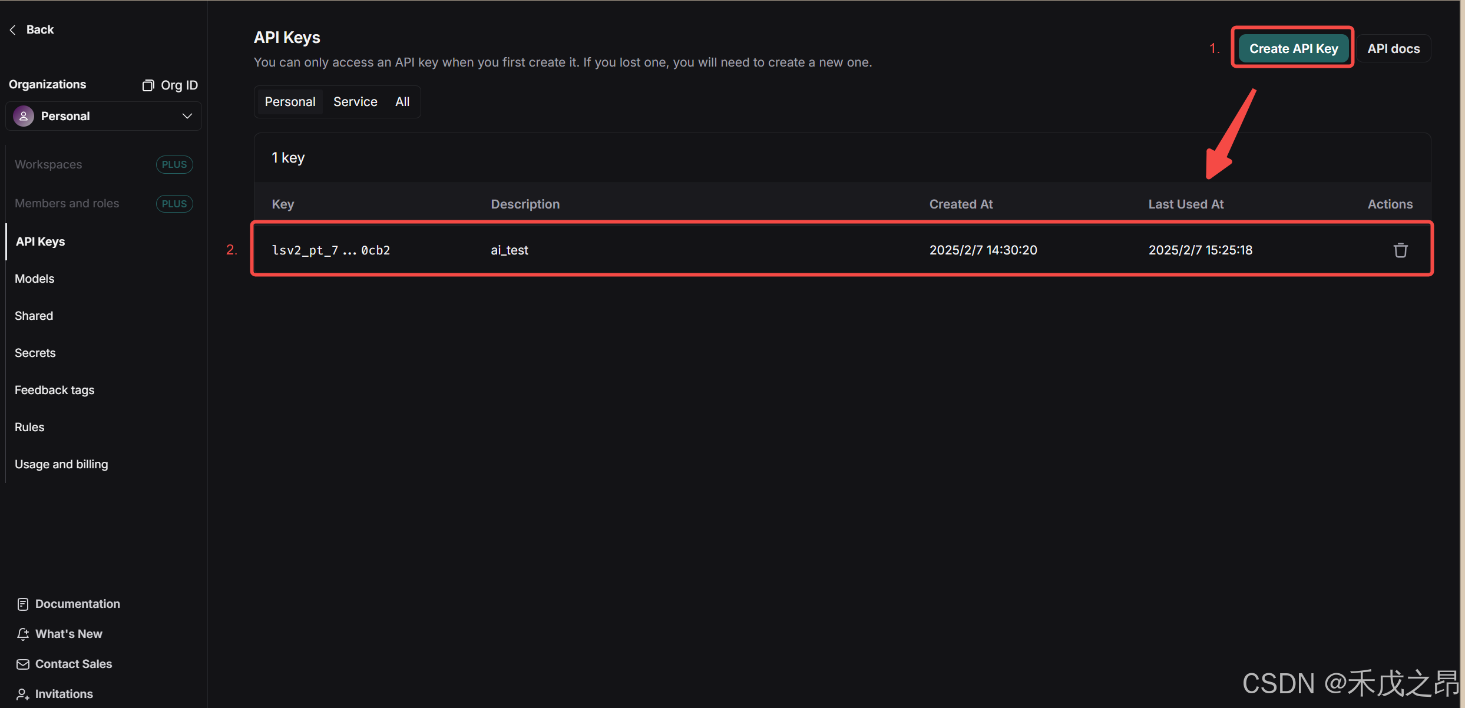1465x708 pixels.
Task: Click the Contact Sales envelope icon
Action: (23, 664)
